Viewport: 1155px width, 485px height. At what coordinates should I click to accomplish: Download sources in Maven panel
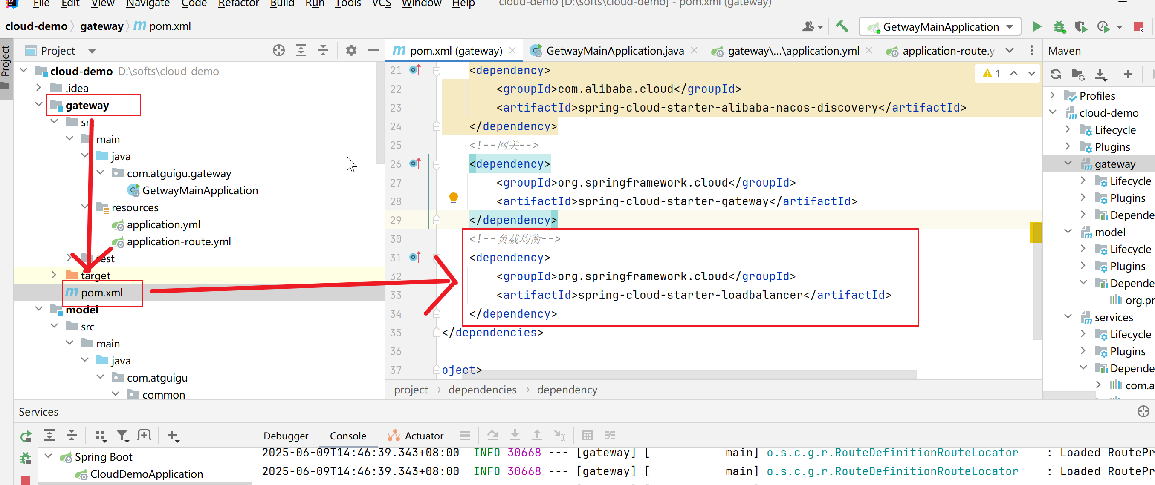pyautogui.click(x=1100, y=74)
